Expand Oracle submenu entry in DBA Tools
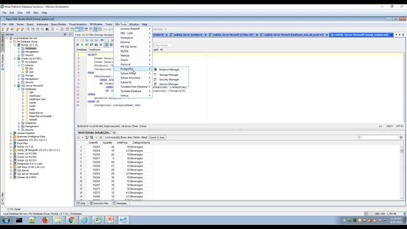Screen dimensions: 407x229 133,60
